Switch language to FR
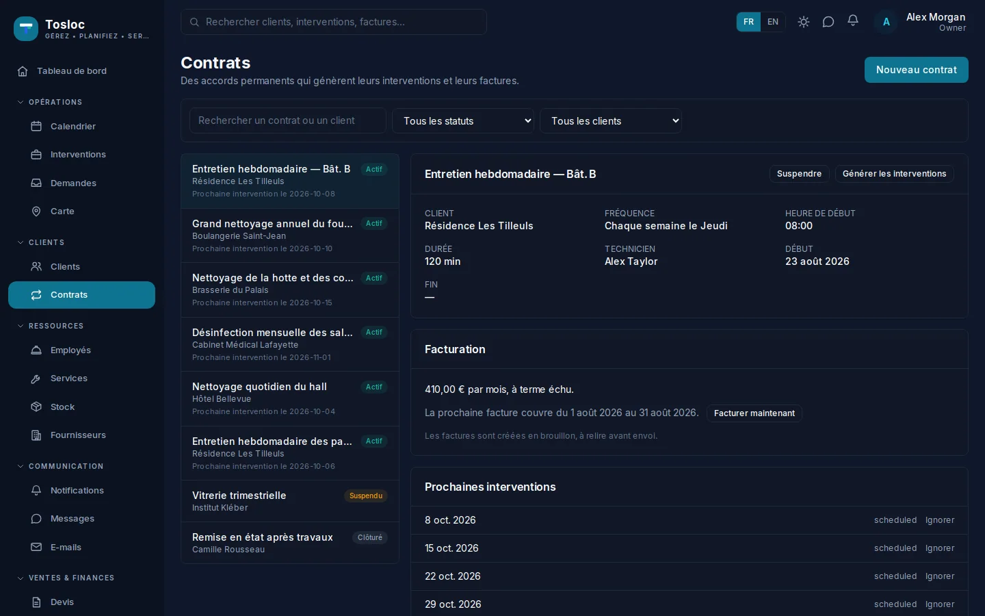This screenshot has width=985, height=616. [x=748, y=22]
